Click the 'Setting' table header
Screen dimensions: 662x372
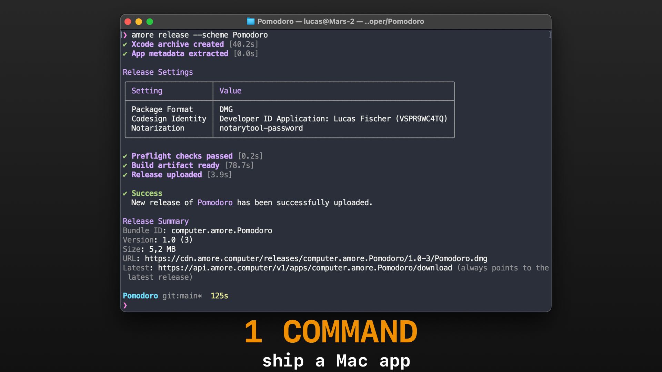point(147,91)
